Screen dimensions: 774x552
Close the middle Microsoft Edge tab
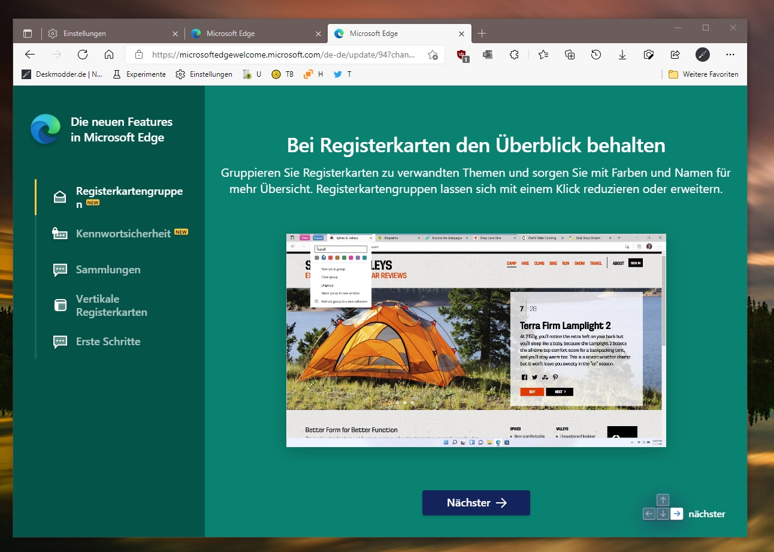click(318, 34)
